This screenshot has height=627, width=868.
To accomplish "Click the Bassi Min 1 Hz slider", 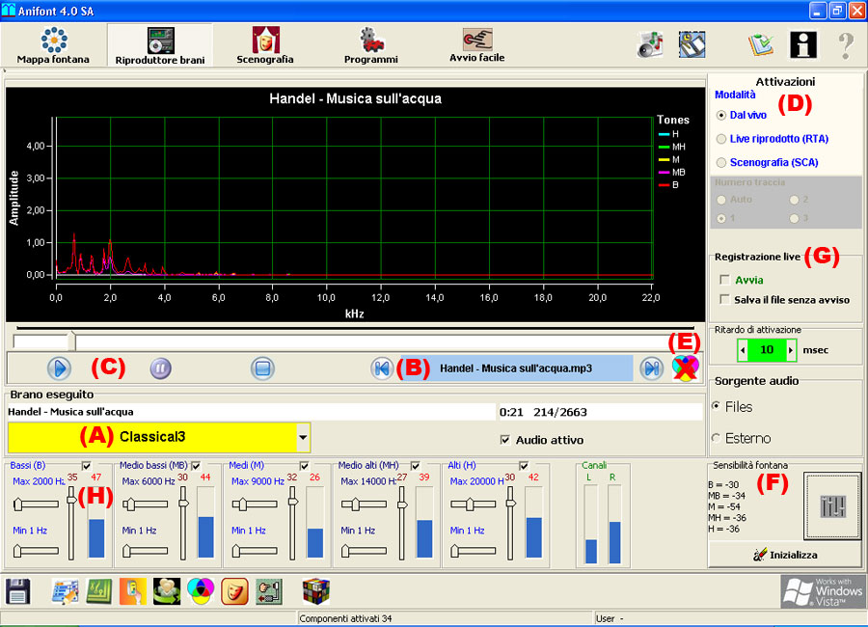I will pyautogui.click(x=36, y=551).
